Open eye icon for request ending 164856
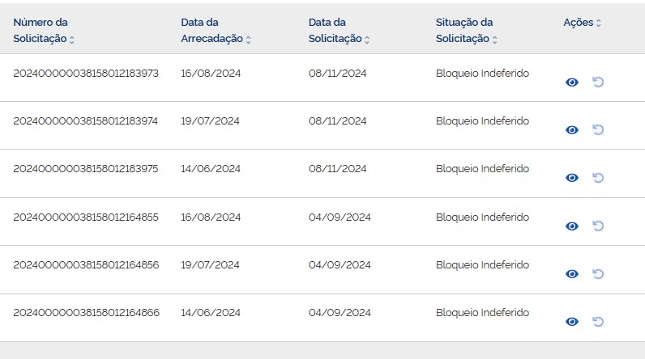Image resolution: width=645 pixels, height=359 pixels. (x=572, y=274)
